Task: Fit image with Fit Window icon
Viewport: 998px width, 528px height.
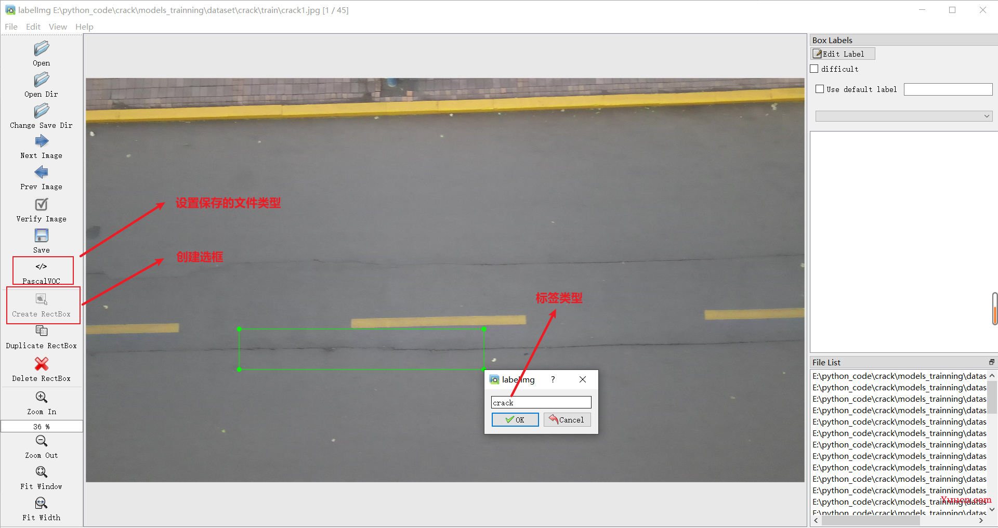Action: coord(42,472)
